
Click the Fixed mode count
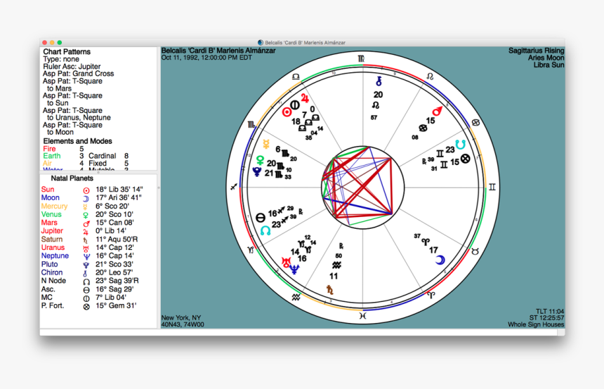(x=126, y=164)
